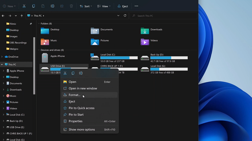This screenshot has height=141, width=252.
Task: Choose Show more options
Action: [x=90, y=130]
